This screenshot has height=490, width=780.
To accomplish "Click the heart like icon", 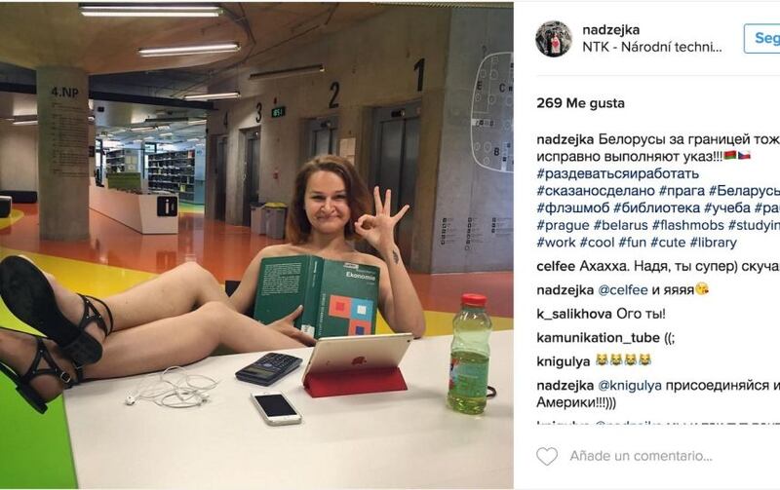I will [x=547, y=456].
